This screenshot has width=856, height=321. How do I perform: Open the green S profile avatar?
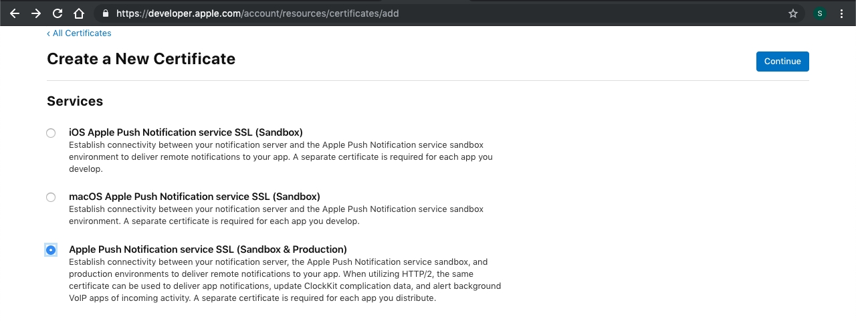[820, 13]
